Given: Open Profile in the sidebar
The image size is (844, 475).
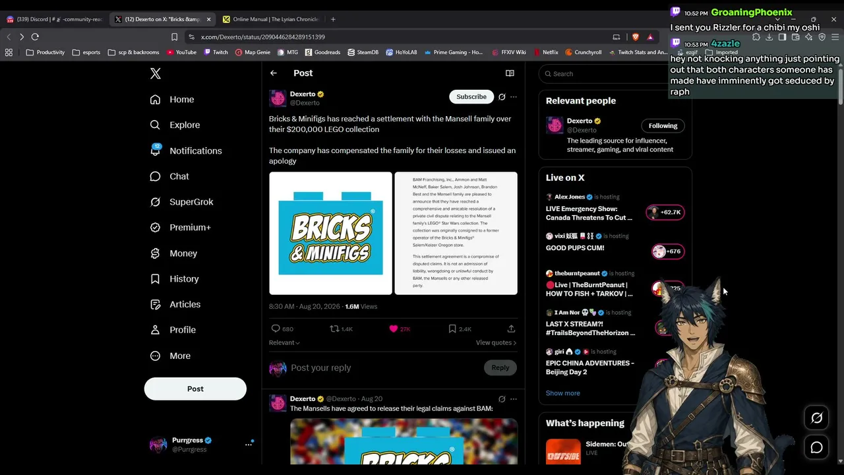Looking at the screenshot, I should [x=173, y=330].
